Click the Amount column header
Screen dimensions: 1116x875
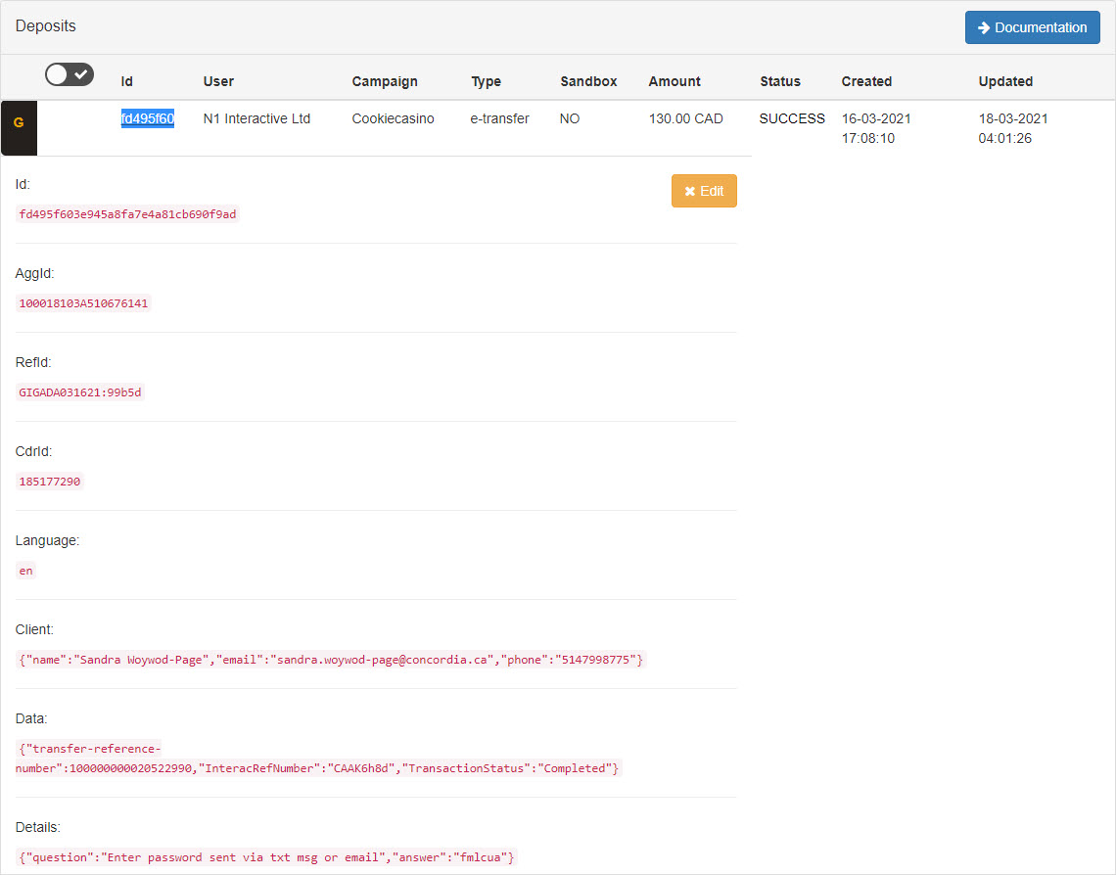(674, 81)
